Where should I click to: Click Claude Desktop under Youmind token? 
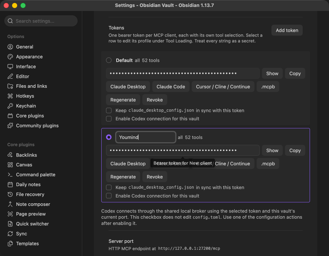pyautogui.click(x=128, y=163)
